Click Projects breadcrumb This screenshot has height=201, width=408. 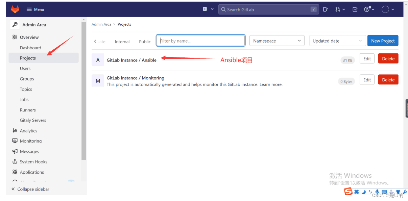(x=124, y=24)
